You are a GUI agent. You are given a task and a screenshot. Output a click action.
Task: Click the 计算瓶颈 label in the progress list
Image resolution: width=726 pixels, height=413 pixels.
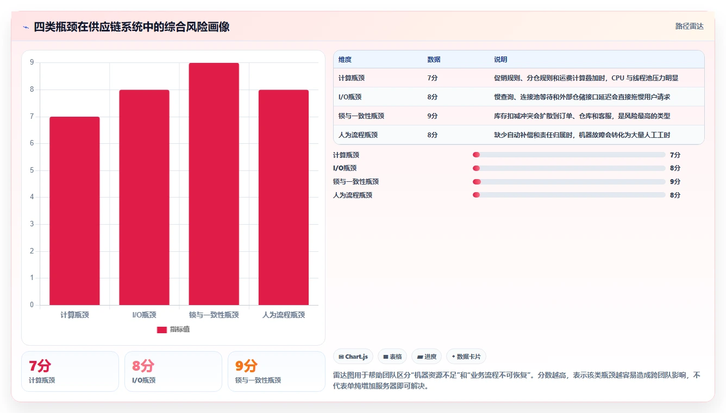[x=346, y=155]
